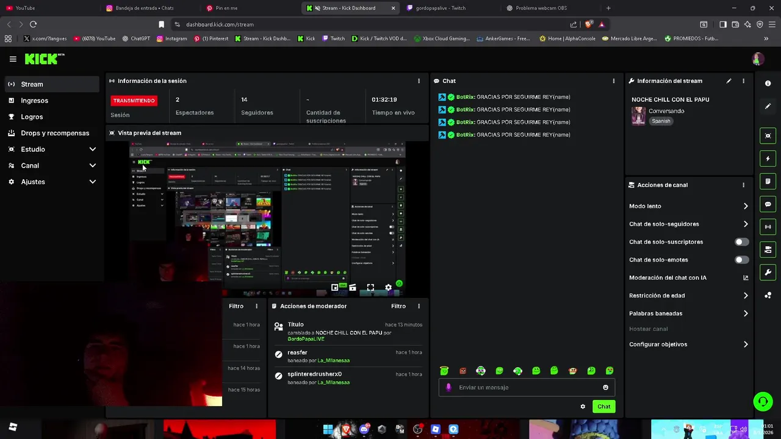Screen dimensions: 781x439
Task: Click the broadcast signal icon in right sidebar
Action: (768, 227)
